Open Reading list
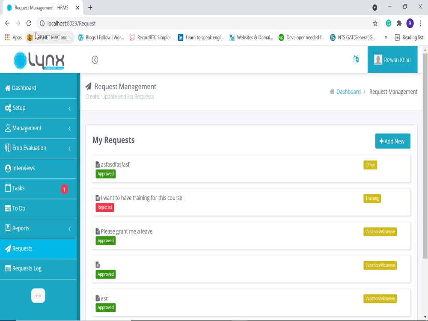The image size is (428, 321). pos(409,37)
